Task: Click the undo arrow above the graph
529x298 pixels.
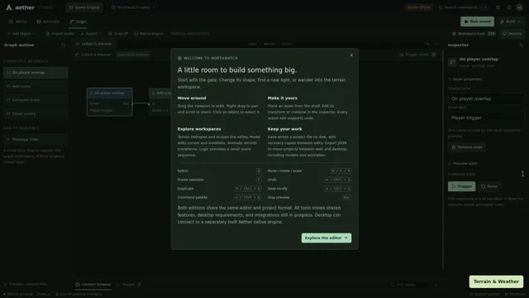Action: (x=427, y=44)
